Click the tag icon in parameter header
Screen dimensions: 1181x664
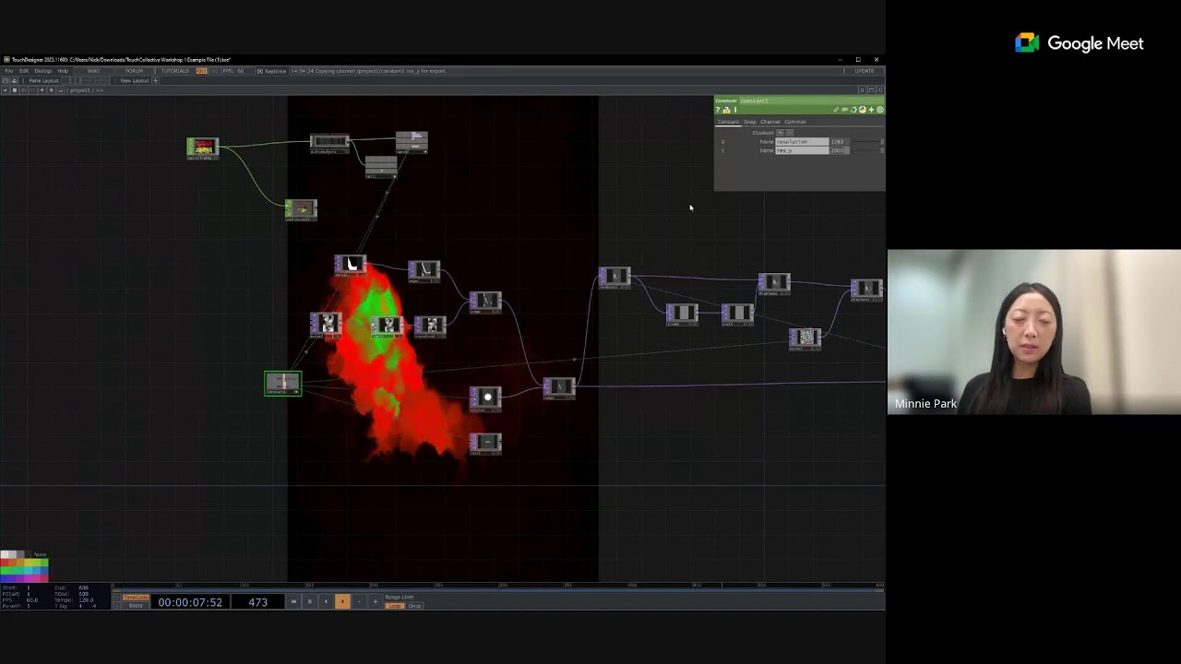pos(853,110)
